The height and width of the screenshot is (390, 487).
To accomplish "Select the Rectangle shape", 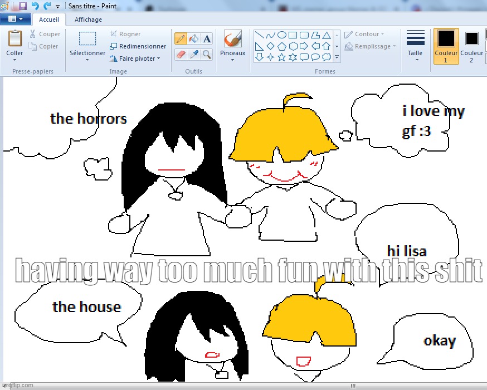I will tap(293, 35).
